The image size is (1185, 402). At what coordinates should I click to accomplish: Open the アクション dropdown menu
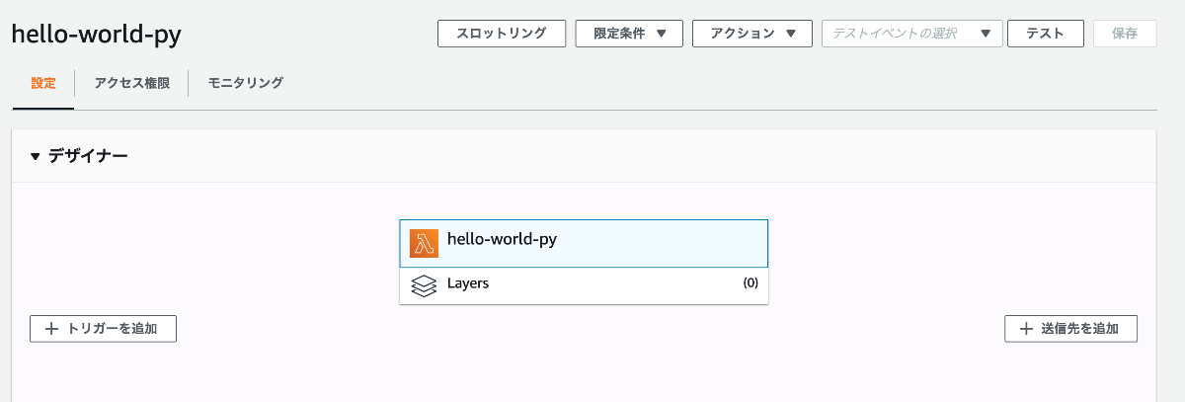(x=752, y=34)
